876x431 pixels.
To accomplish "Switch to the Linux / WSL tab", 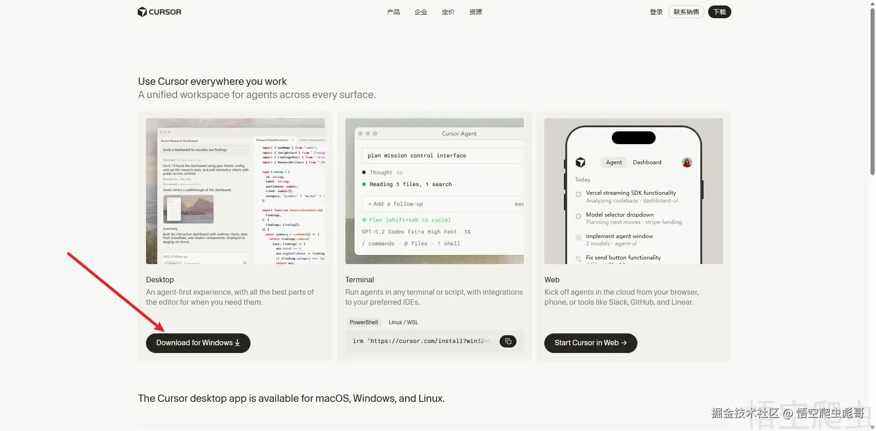I will 403,322.
